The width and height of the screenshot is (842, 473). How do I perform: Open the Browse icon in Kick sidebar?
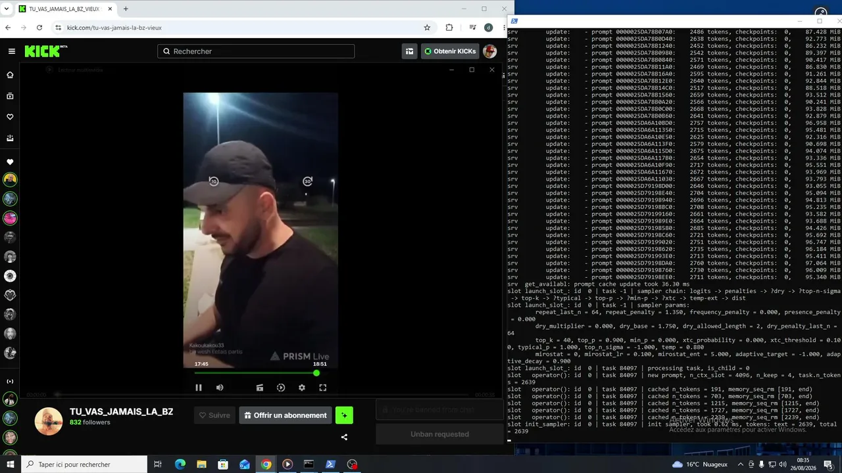(10, 96)
